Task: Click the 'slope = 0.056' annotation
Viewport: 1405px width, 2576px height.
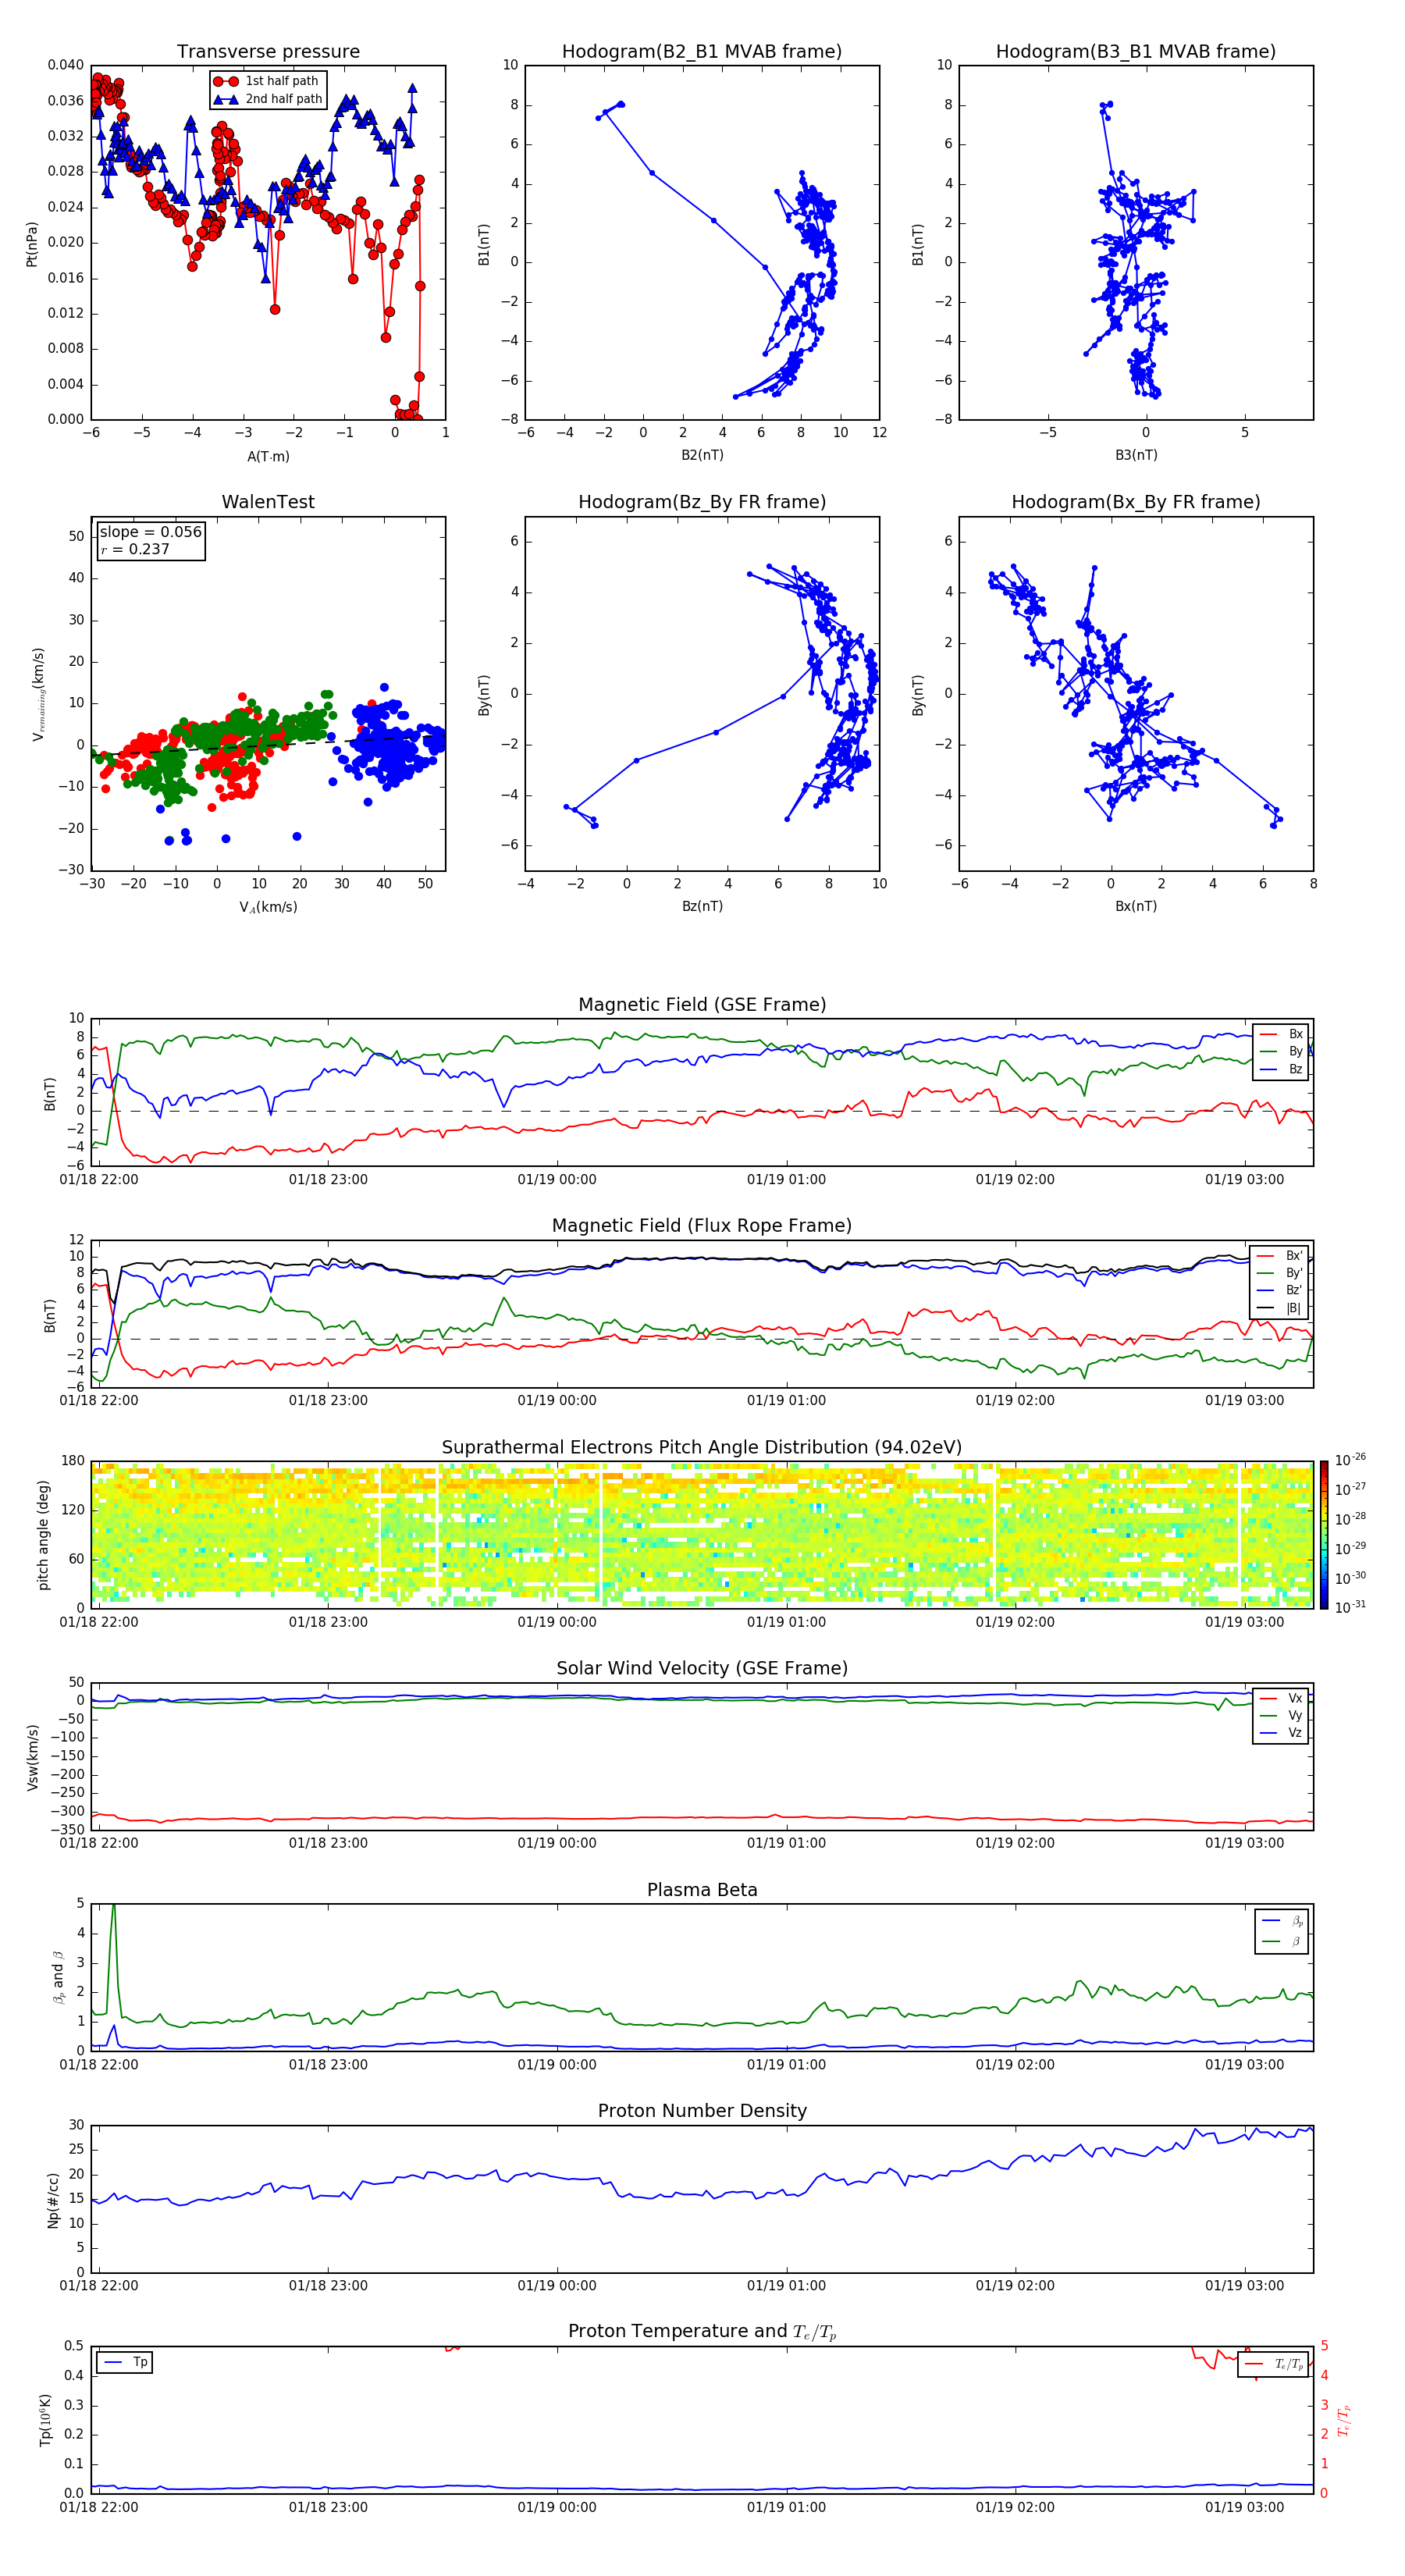Action: (150, 532)
